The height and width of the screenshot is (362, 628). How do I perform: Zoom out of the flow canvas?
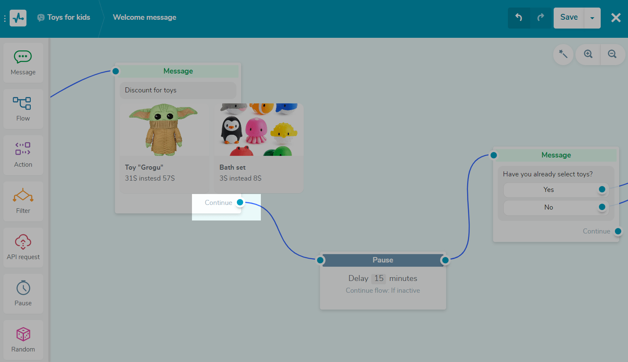point(612,54)
